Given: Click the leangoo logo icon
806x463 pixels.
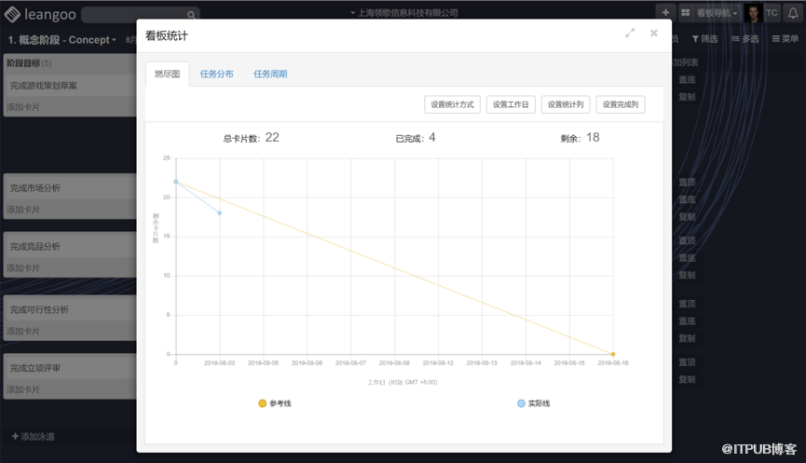Looking at the screenshot, I should pos(12,14).
